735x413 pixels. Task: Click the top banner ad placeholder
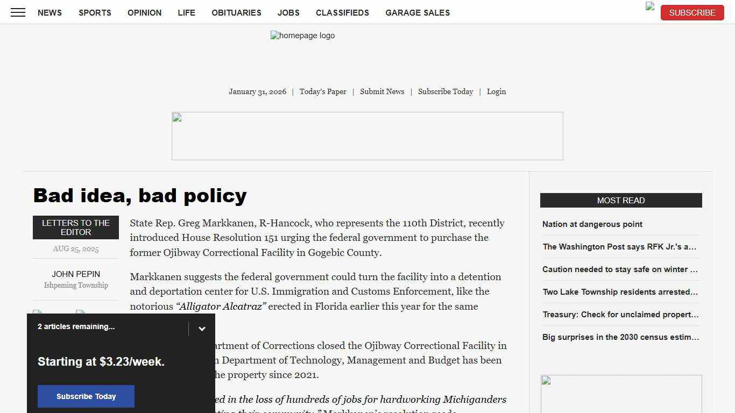point(367,136)
